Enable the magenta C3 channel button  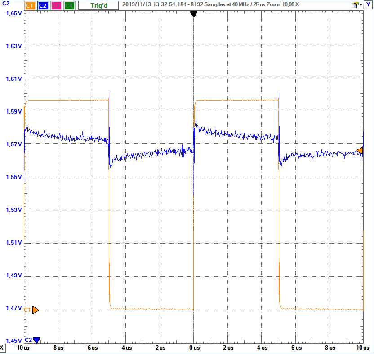(56, 5)
